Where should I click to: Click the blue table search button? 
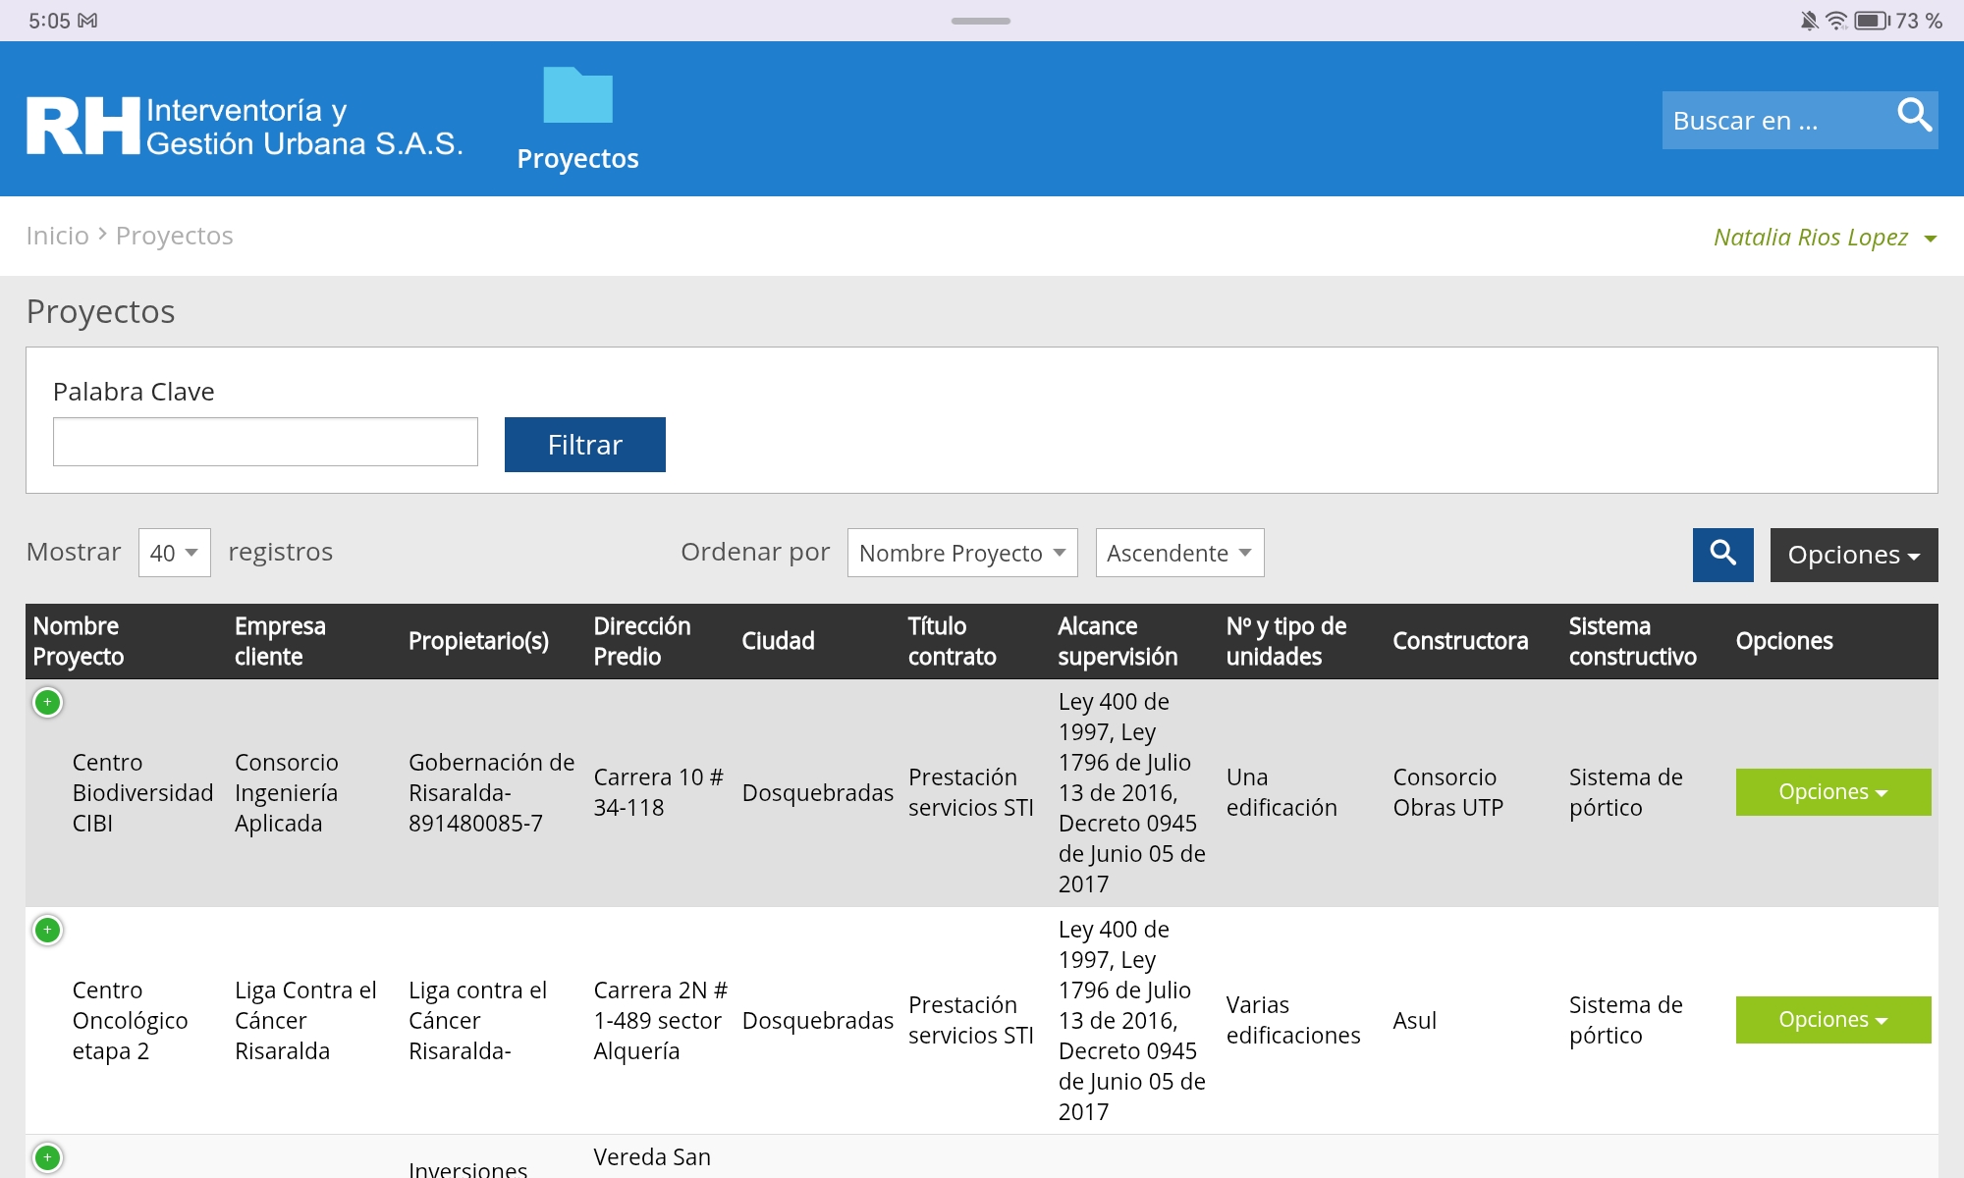pyautogui.click(x=1722, y=555)
